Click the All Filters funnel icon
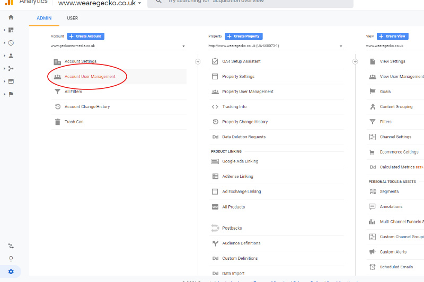 pos(57,92)
